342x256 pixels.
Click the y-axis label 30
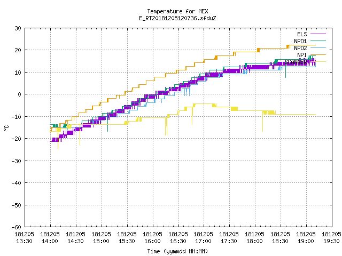pyautogui.click(x=18, y=28)
